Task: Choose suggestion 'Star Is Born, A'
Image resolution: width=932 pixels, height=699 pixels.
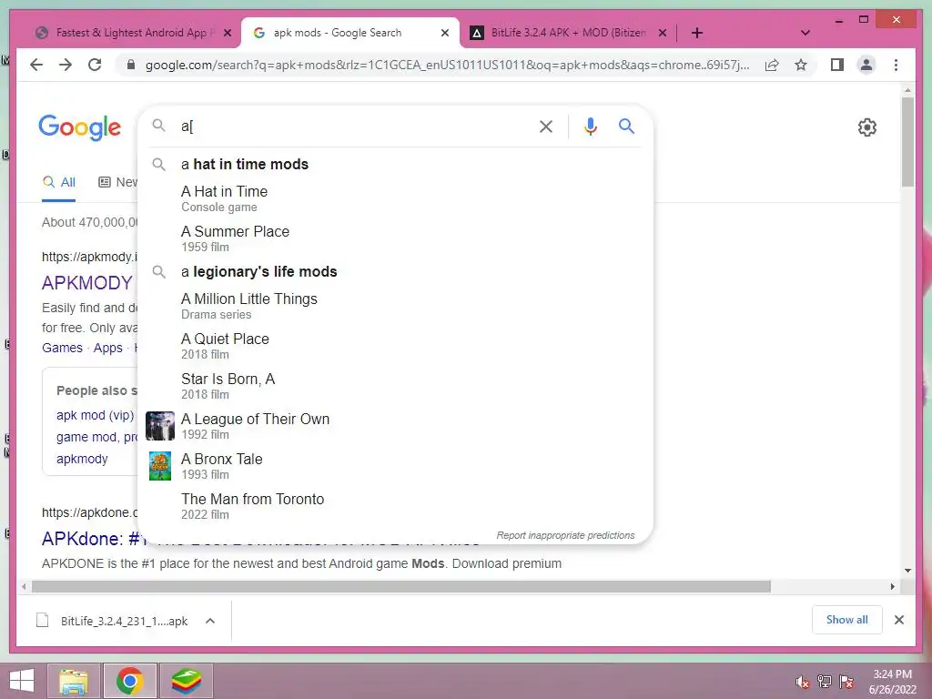Action: pyautogui.click(x=396, y=386)
